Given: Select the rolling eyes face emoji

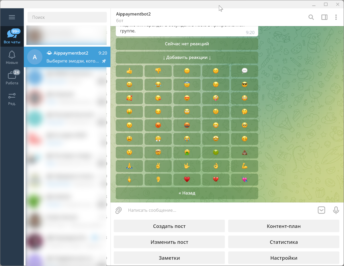Looking at the screenshot, I should 187,112.
